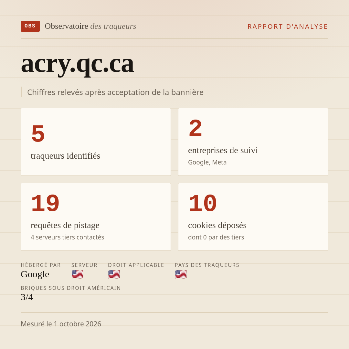This screenshot has height=349, width=349.
Task: Click the number 10 cookies value
Action: 203,203
